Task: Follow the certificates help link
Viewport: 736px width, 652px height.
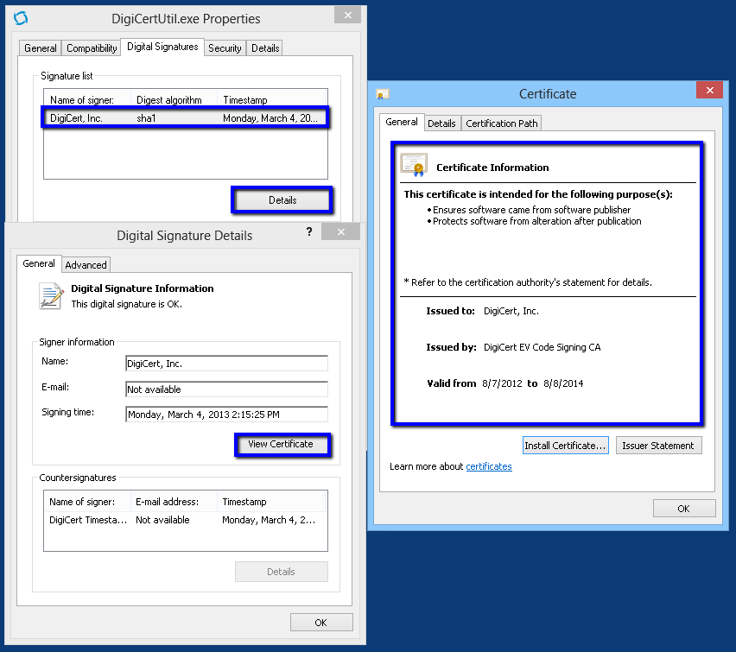Action: click(x=489, y=466)
